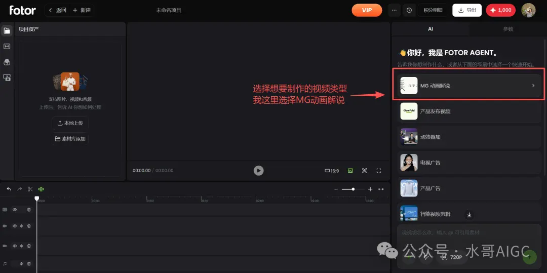Delete the music audio track

tap(29, 263)
